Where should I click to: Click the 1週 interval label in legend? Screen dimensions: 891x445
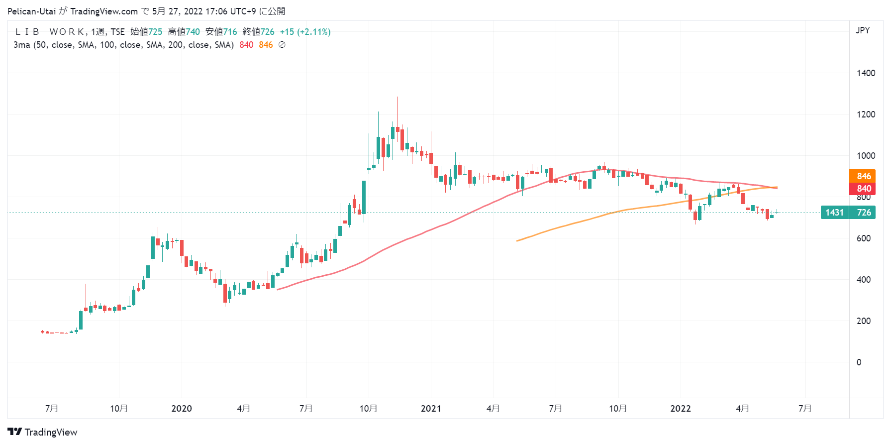98,32
